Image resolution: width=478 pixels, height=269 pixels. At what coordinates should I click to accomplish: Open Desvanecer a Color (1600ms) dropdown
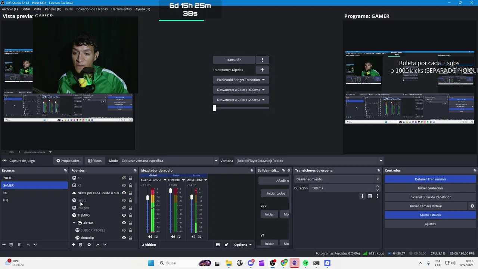(241, 90)
